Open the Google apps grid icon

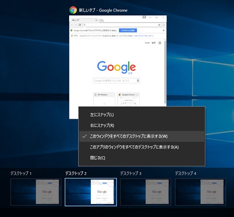[160, 43]
